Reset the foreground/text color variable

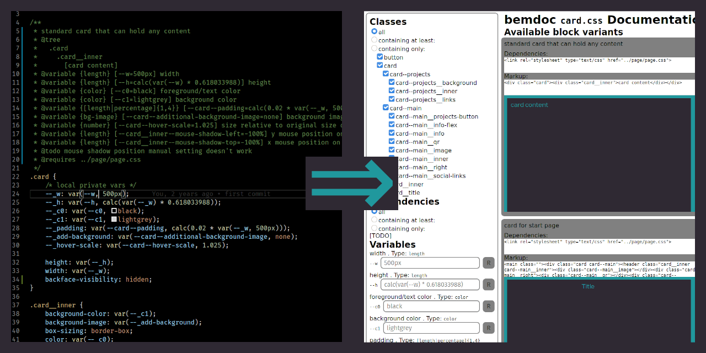point(488,306)
